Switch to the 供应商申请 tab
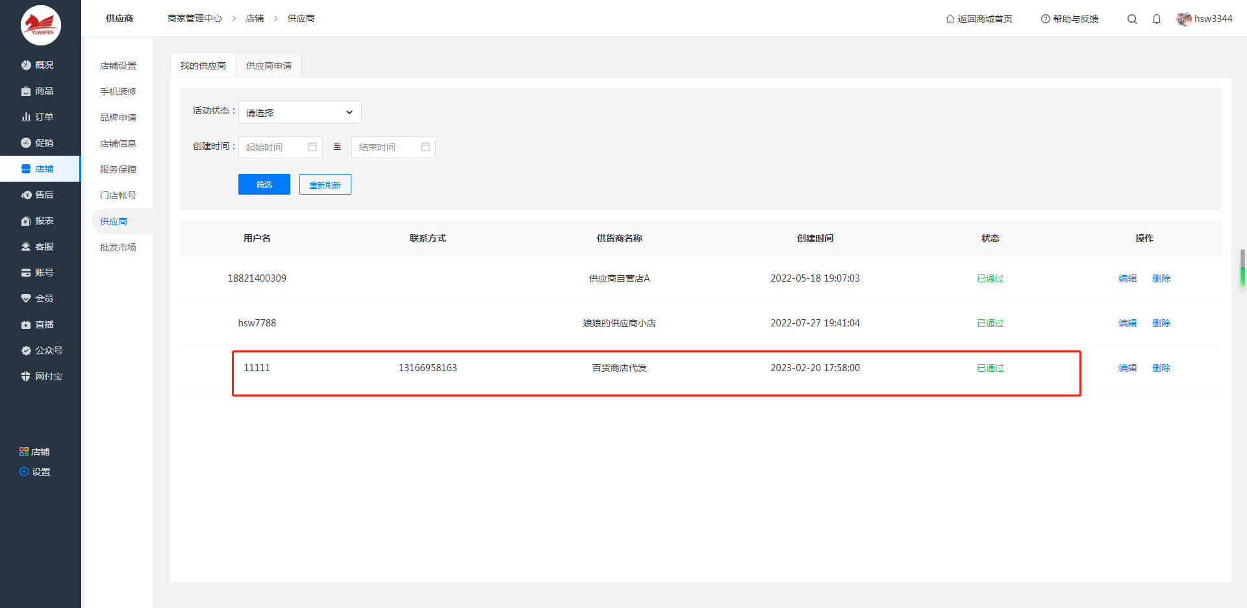 pos(269,66)
